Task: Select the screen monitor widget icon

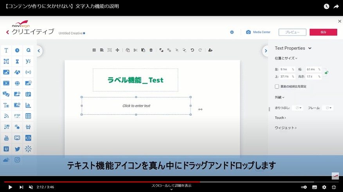Action: [x=17, y=138]
